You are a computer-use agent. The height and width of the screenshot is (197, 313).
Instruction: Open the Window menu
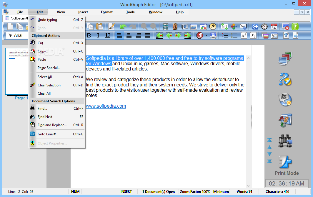[x=156, y=12]
